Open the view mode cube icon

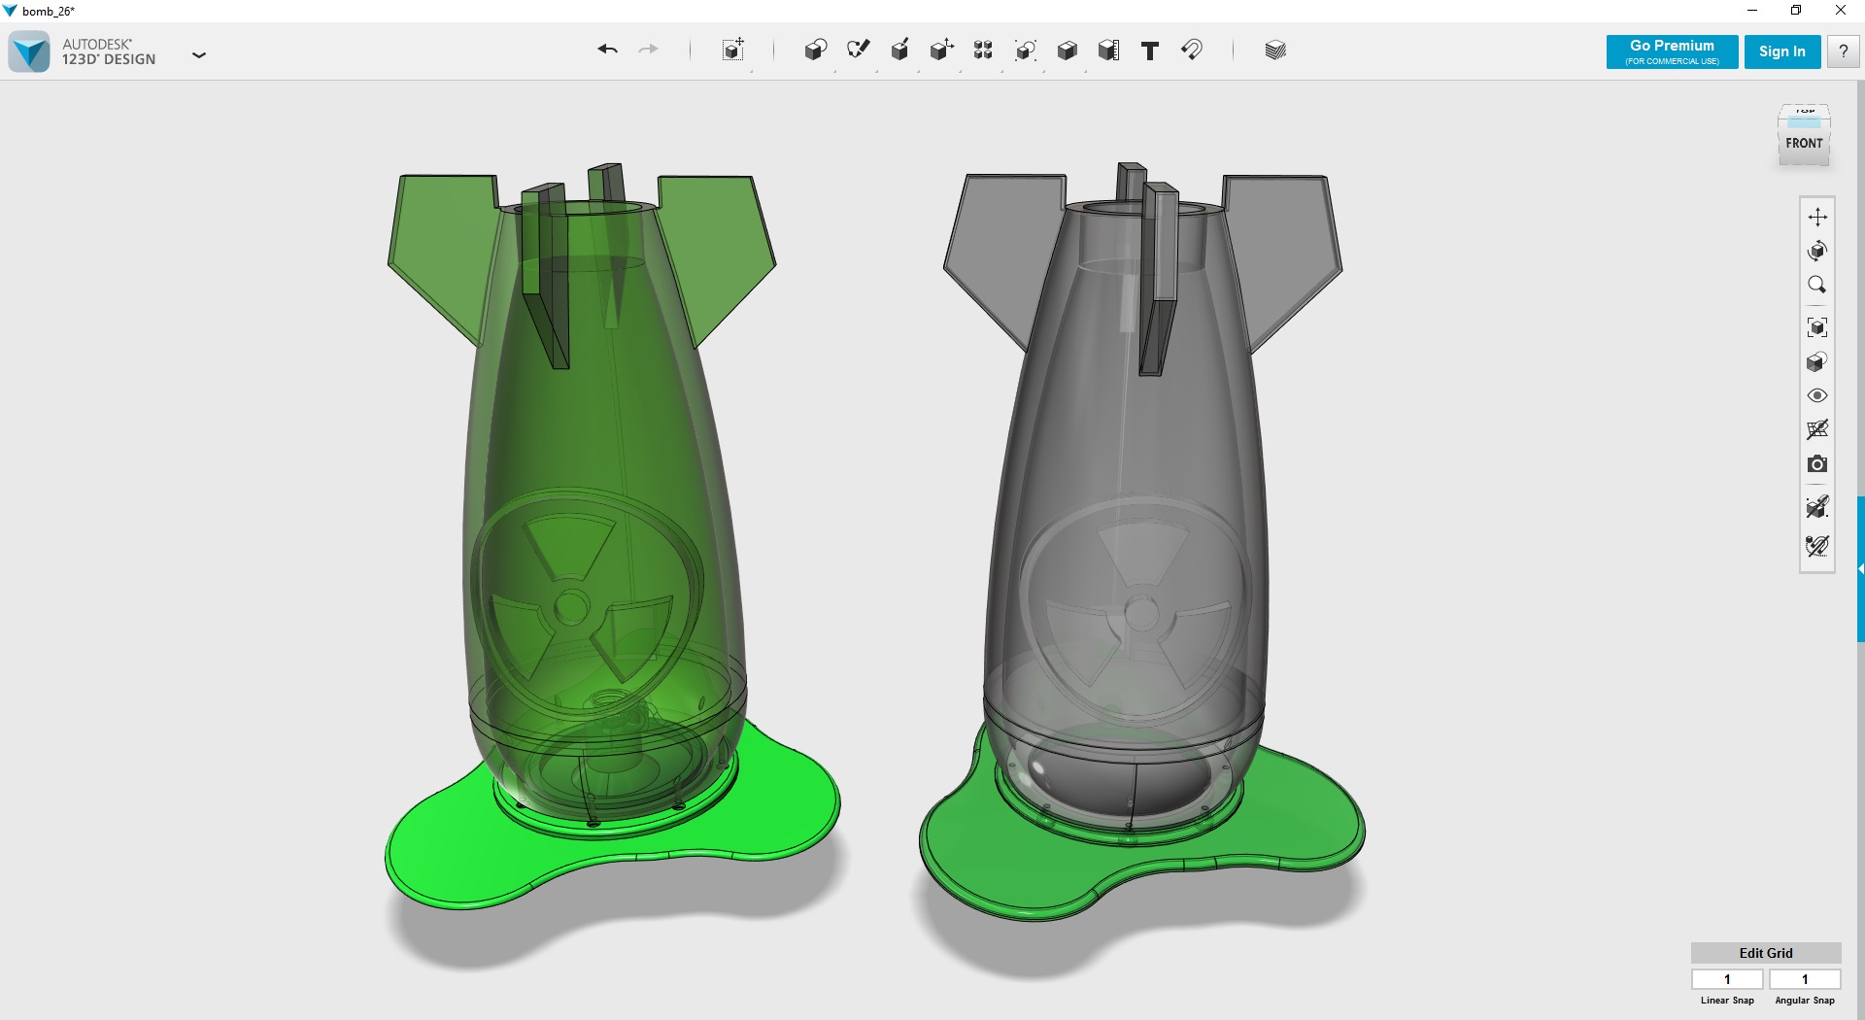pyautogui.click(x=1817, y=362)
